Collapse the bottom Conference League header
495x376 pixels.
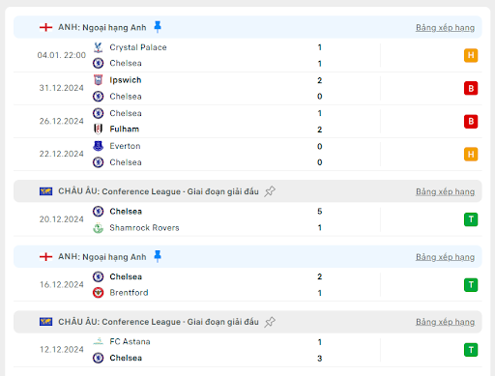coord(247,322)
